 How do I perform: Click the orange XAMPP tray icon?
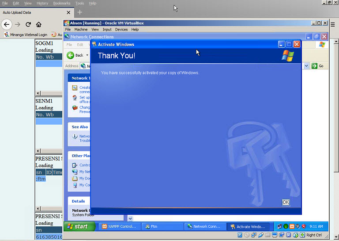point(292,226)
